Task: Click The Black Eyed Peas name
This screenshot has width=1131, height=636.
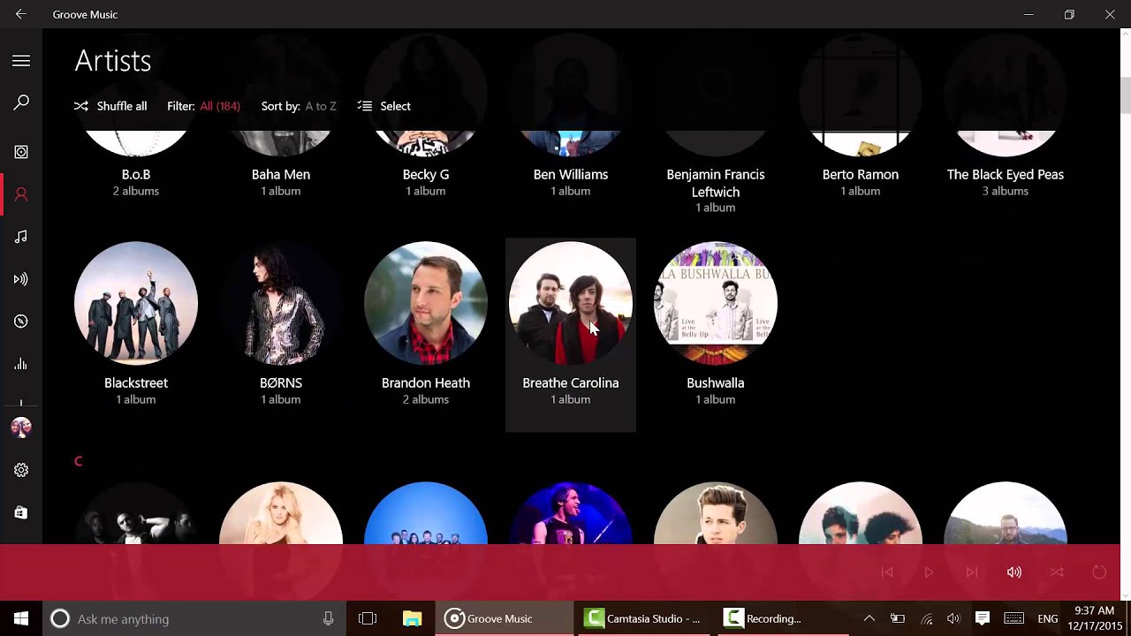Action: (1006, 175)
